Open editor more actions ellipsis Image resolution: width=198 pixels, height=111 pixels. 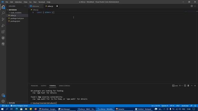(x=195, y=6)
